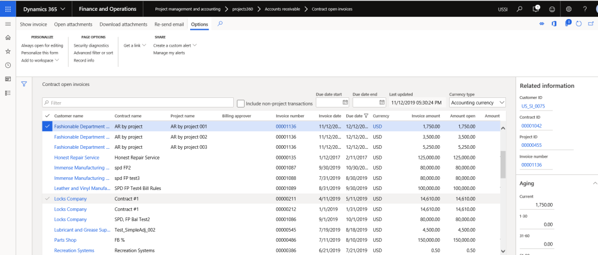Open the Re-send email menu
Image resolution: width=598 pixels, height=255 pixels.
tap(169, 24)
